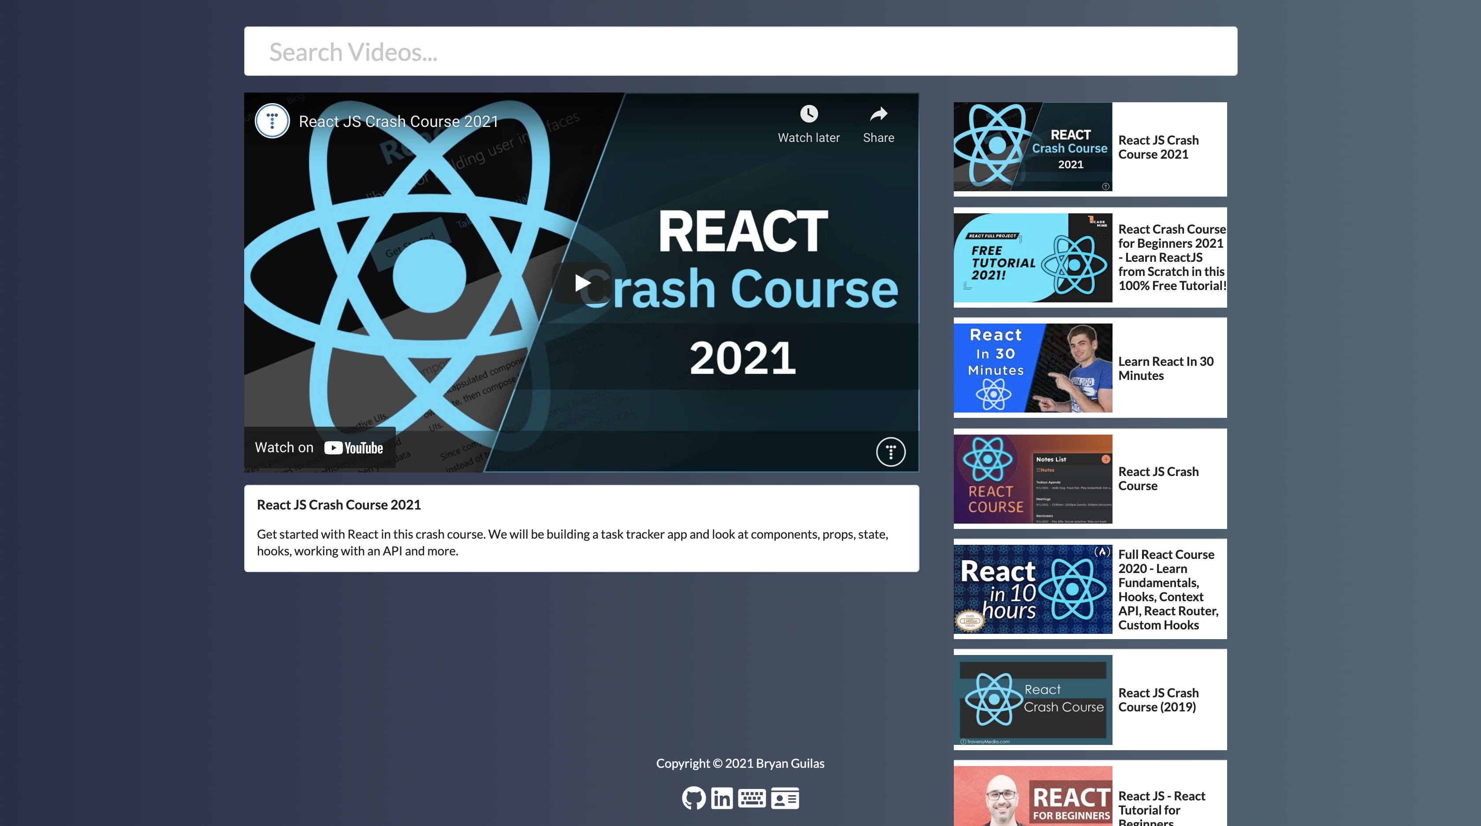Click the keyboard icon in footer
Viewport: 1481px width, 826px height.
752,798
